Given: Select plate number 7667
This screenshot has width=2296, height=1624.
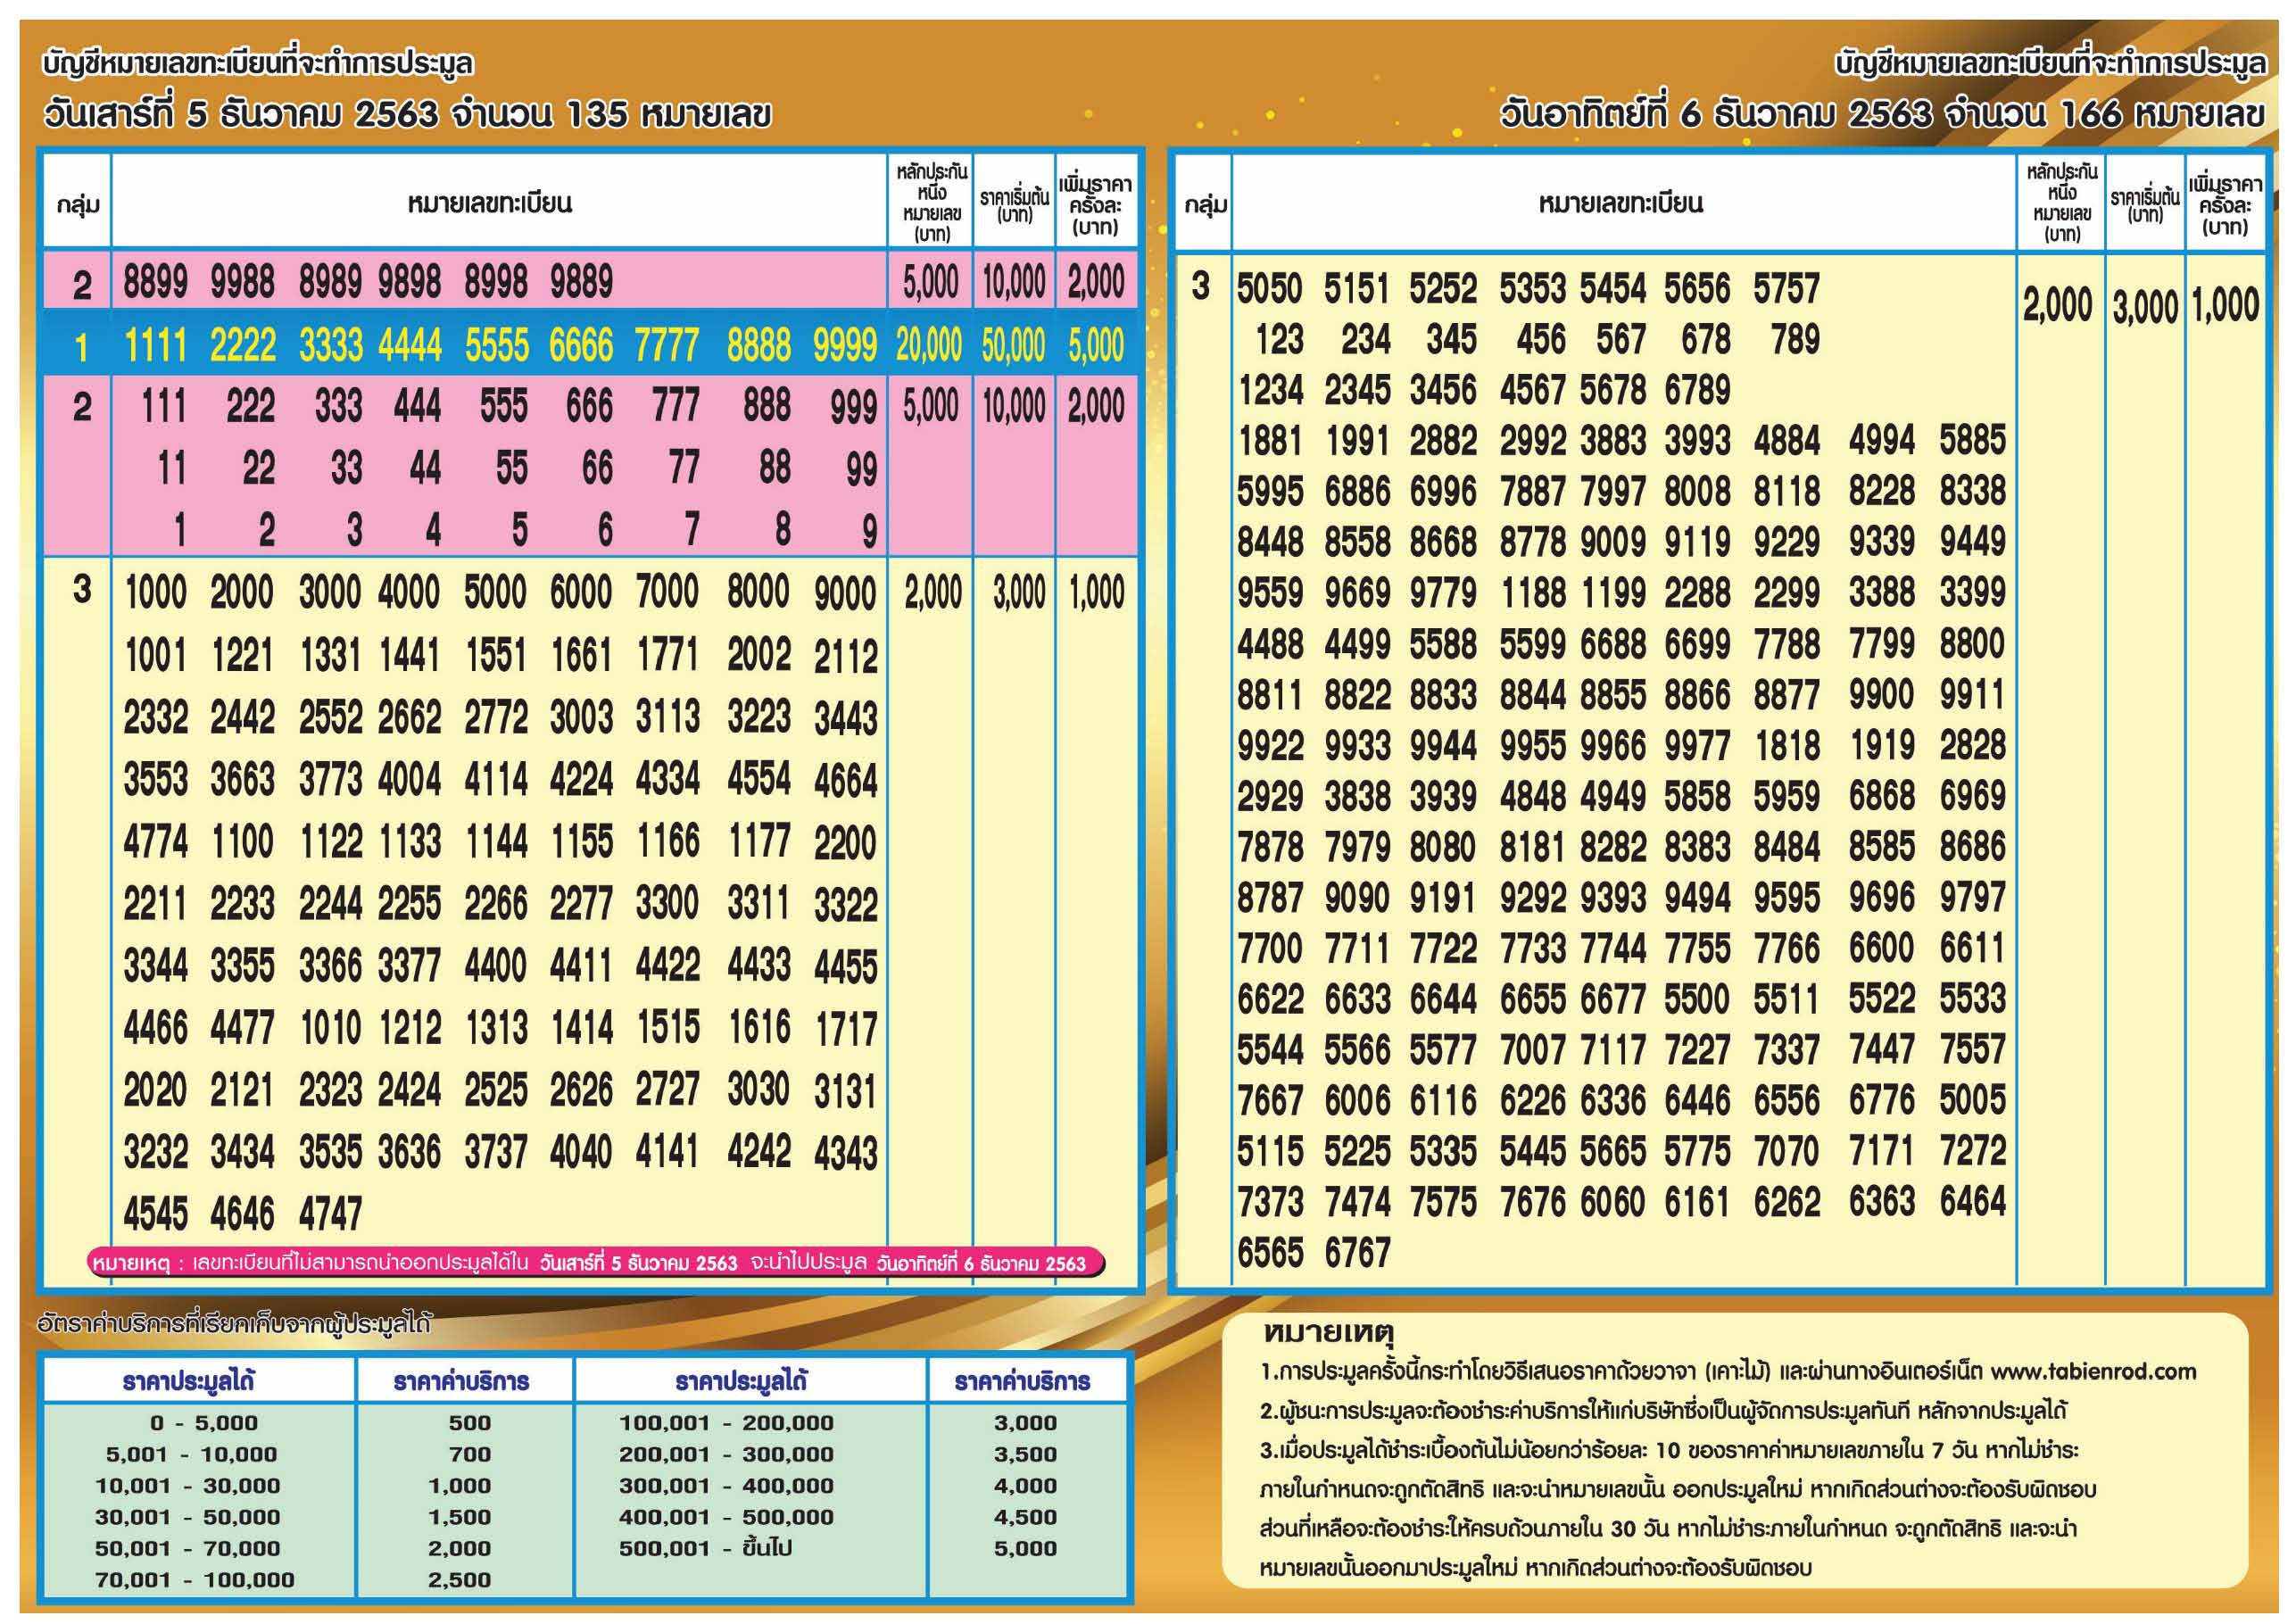Looking at the screenshot, I should pos(1269,1101).
